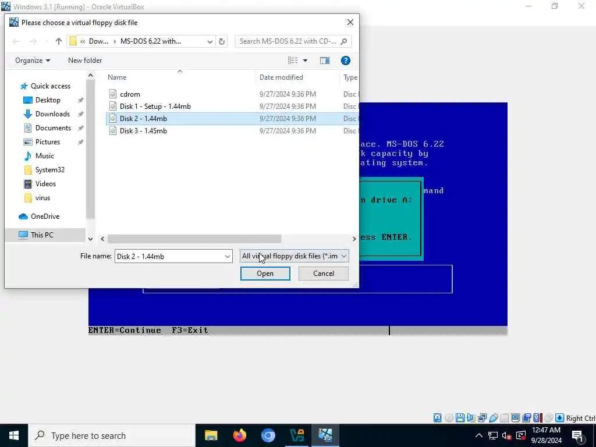596x447 pixels.
Task: Refresh the folder listing in the address bar
Action: click(x=222, y=41)
